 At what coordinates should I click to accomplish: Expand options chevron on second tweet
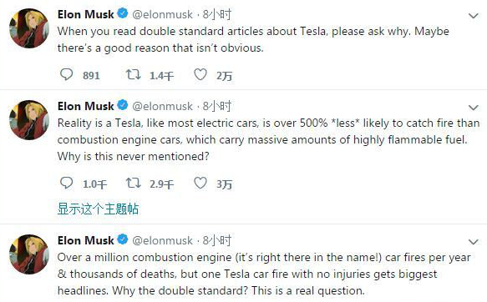[473, 108]
